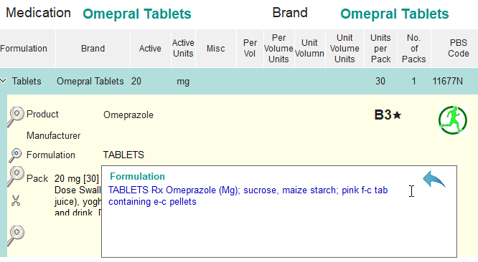The height and width of the screenshot is (262, 478).
Task: Click the PBS Code column header
Action: click(458, 49)
